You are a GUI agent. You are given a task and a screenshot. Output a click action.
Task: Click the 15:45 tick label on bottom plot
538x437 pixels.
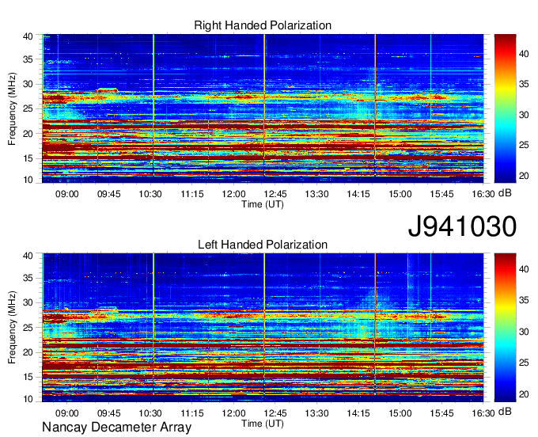coord(441,413)
